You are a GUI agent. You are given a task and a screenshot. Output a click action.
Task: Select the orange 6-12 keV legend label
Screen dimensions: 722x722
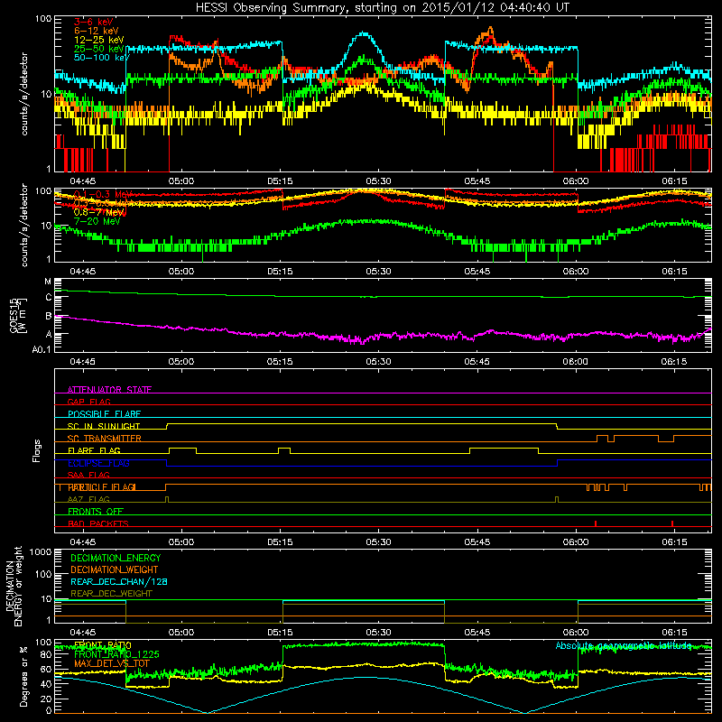[97, 31]
